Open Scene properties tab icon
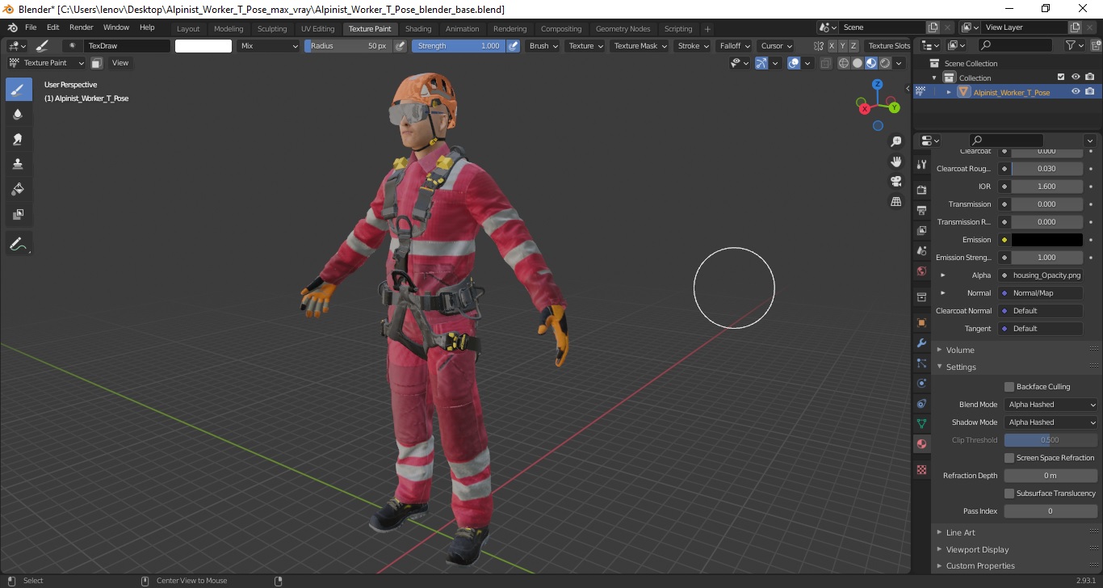Screen dimensions: 1103x588 [921, 250]
